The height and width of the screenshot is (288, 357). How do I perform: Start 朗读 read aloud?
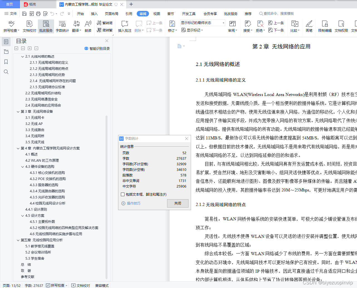88,26
